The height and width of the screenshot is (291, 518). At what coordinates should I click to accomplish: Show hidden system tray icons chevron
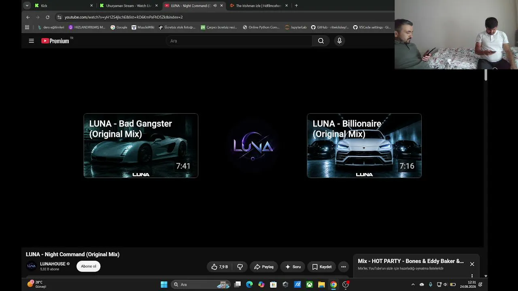(413, 285)
